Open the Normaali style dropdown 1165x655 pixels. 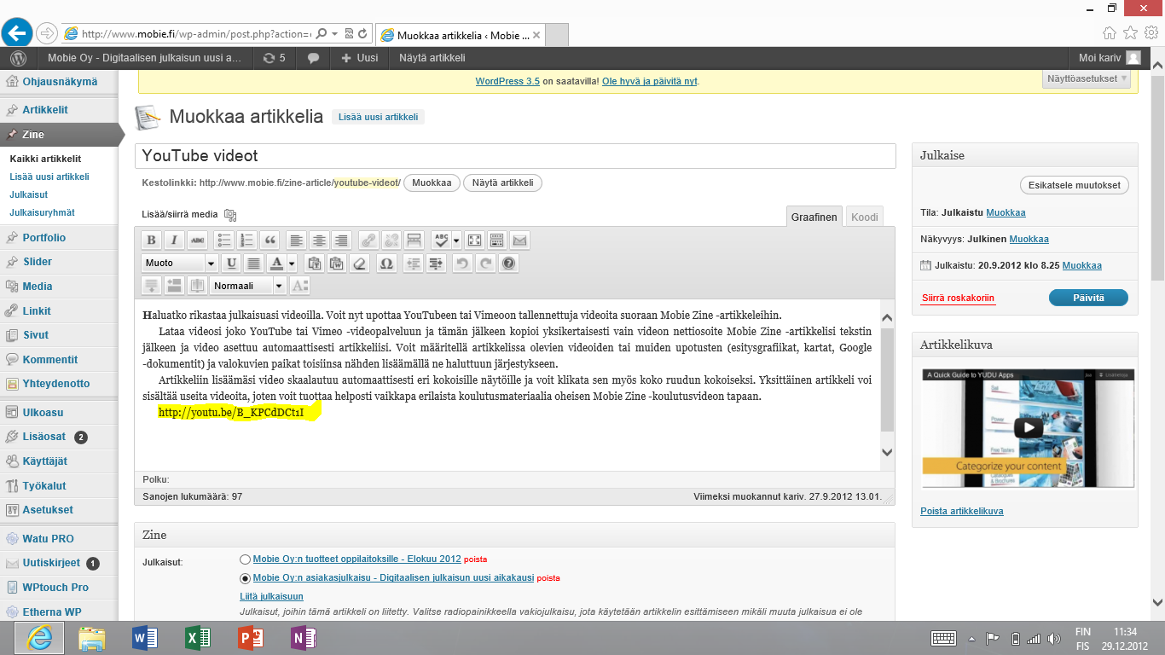coord(248,286)
